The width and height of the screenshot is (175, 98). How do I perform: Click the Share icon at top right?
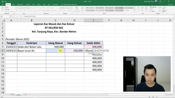(x=169, y=4)
